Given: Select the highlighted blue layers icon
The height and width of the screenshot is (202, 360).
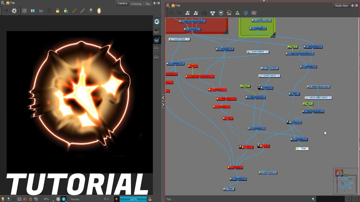Looking at the screenshot, I should (156, 40).
